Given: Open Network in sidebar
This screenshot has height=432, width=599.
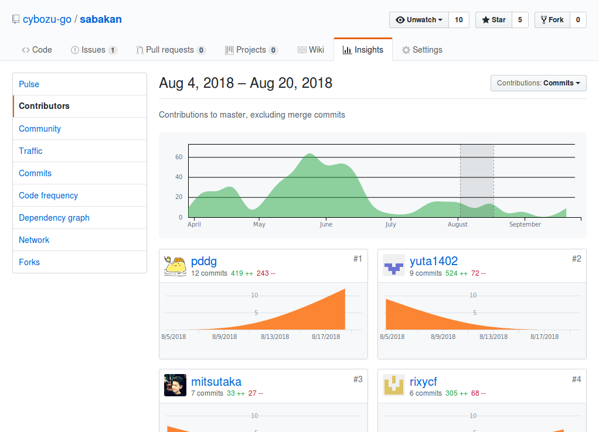Looking at the screenshot, I should (x=80, y=240).
